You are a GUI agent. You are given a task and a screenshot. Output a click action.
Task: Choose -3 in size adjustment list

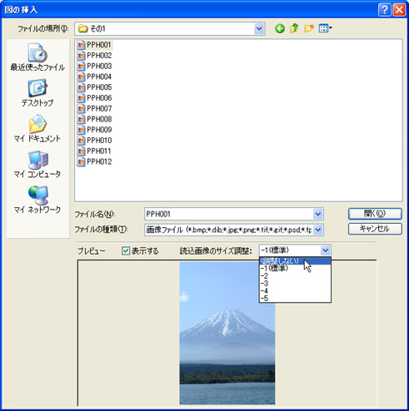tap(295, 284)
